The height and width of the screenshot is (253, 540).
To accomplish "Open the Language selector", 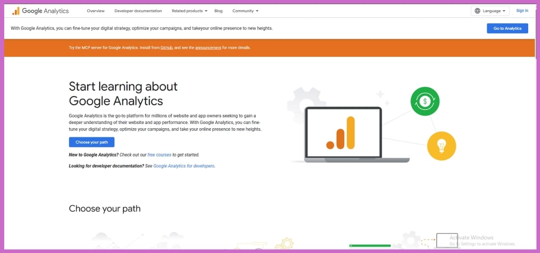I will [490, 11].
